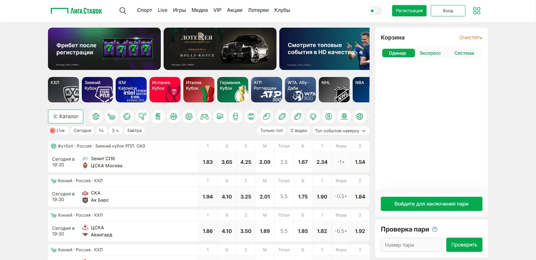Select odds 1.94 for СКА win
This screenshot has height=260, width=536.
(208, 197)
